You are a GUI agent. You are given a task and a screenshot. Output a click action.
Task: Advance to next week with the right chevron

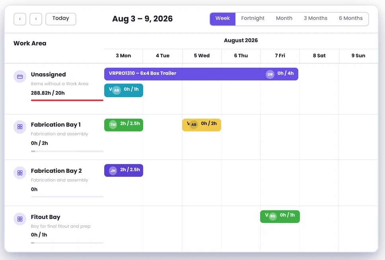36,19
